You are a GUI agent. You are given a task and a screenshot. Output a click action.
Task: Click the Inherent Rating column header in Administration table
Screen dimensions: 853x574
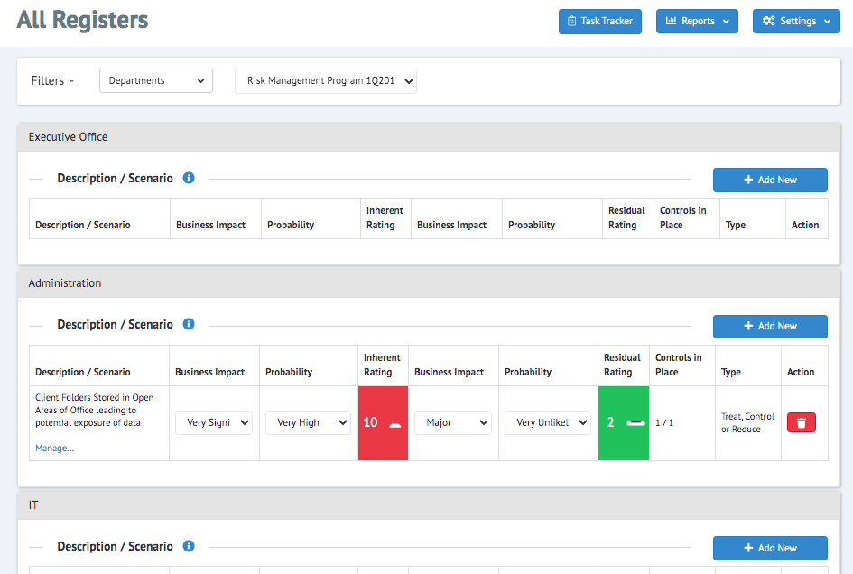click(382, 366)
